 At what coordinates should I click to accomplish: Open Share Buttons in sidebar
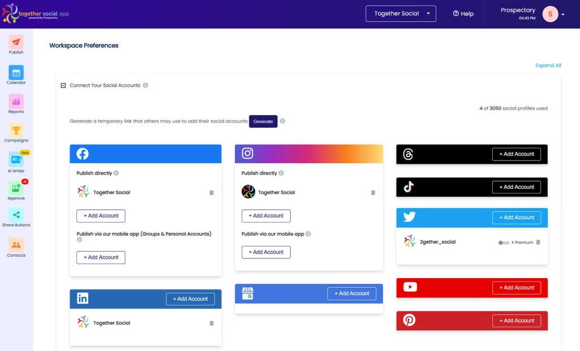pyautogui.click(x=16, y=218)
